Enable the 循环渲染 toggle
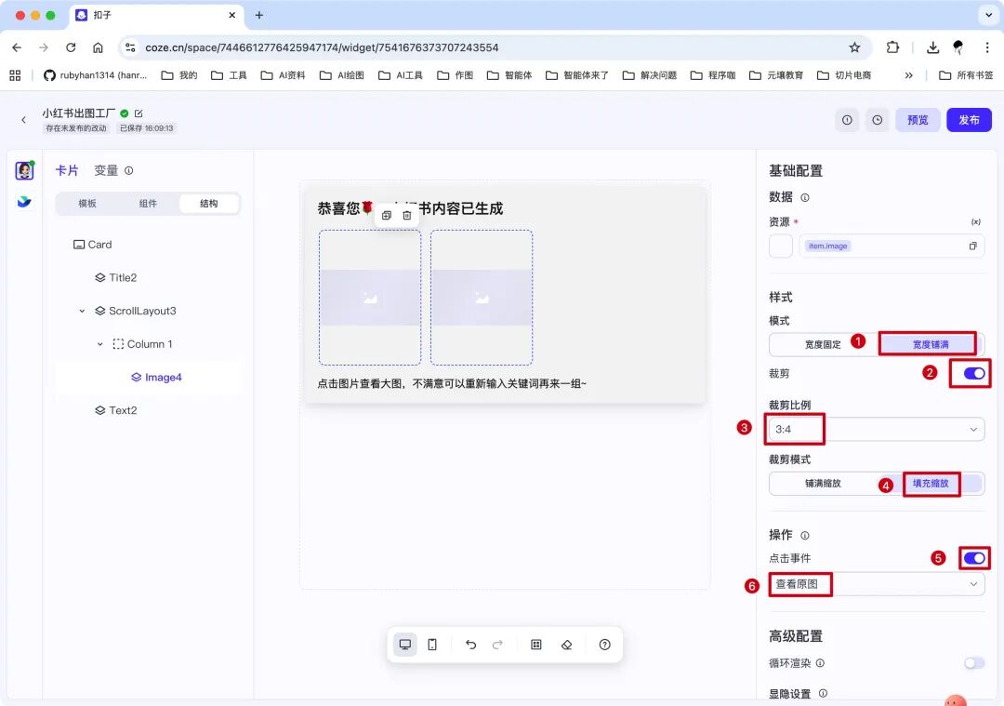Screen dimensions: 1004x706 (x=973, y=663)
